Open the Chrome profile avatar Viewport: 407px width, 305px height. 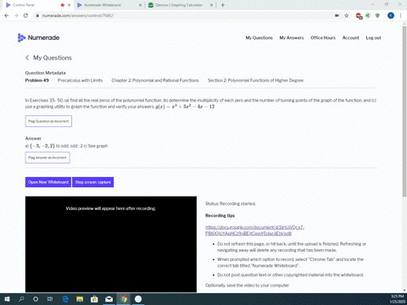(391, 15)
